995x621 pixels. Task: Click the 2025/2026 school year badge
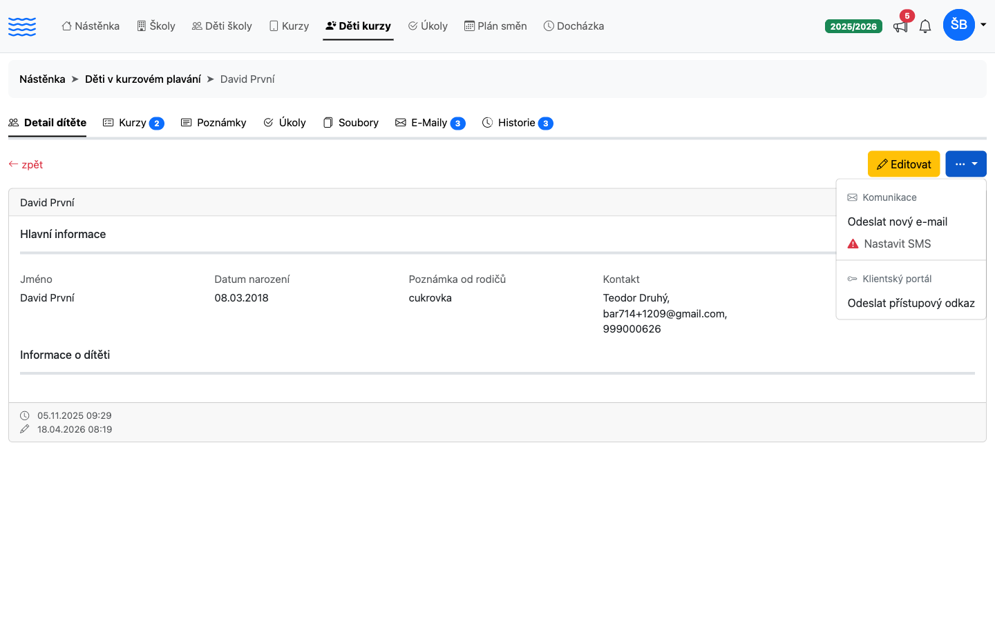coord(853,26)
